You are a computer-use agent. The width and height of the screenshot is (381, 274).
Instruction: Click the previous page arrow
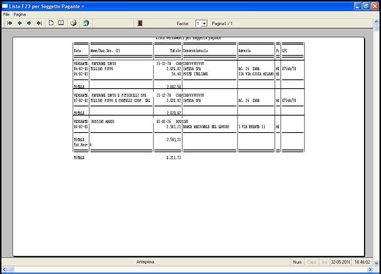pos(20,23)
